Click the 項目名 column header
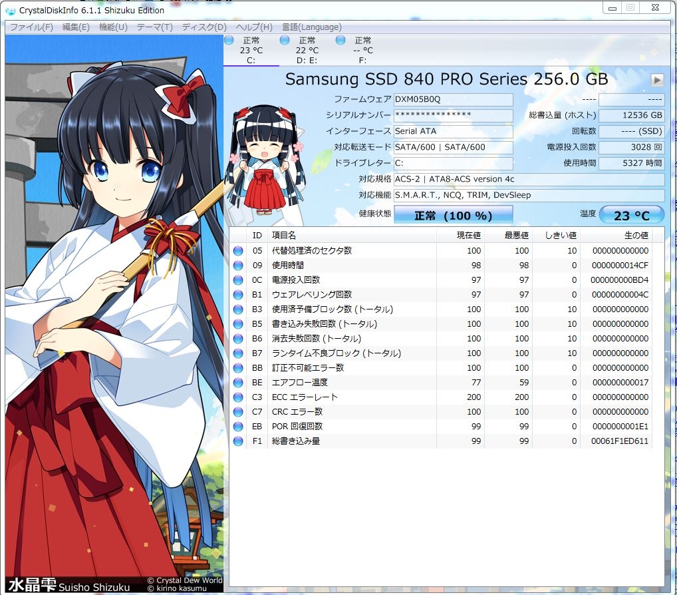The image size is (677, 595). pyautogui.click(x=352, y=236)
